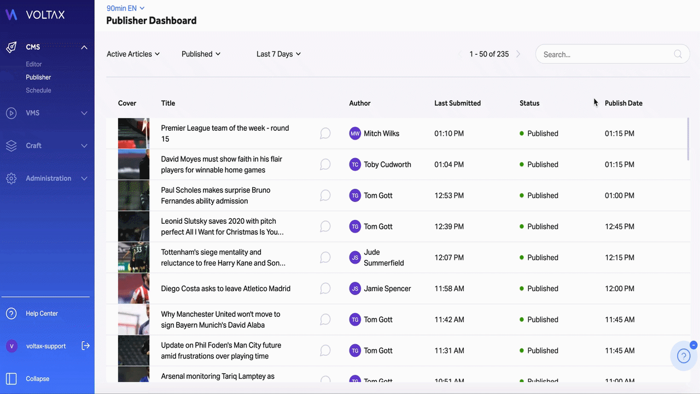The image size is (700, 394).
Task: Collapse the CMS menu section
Action: 84,48
